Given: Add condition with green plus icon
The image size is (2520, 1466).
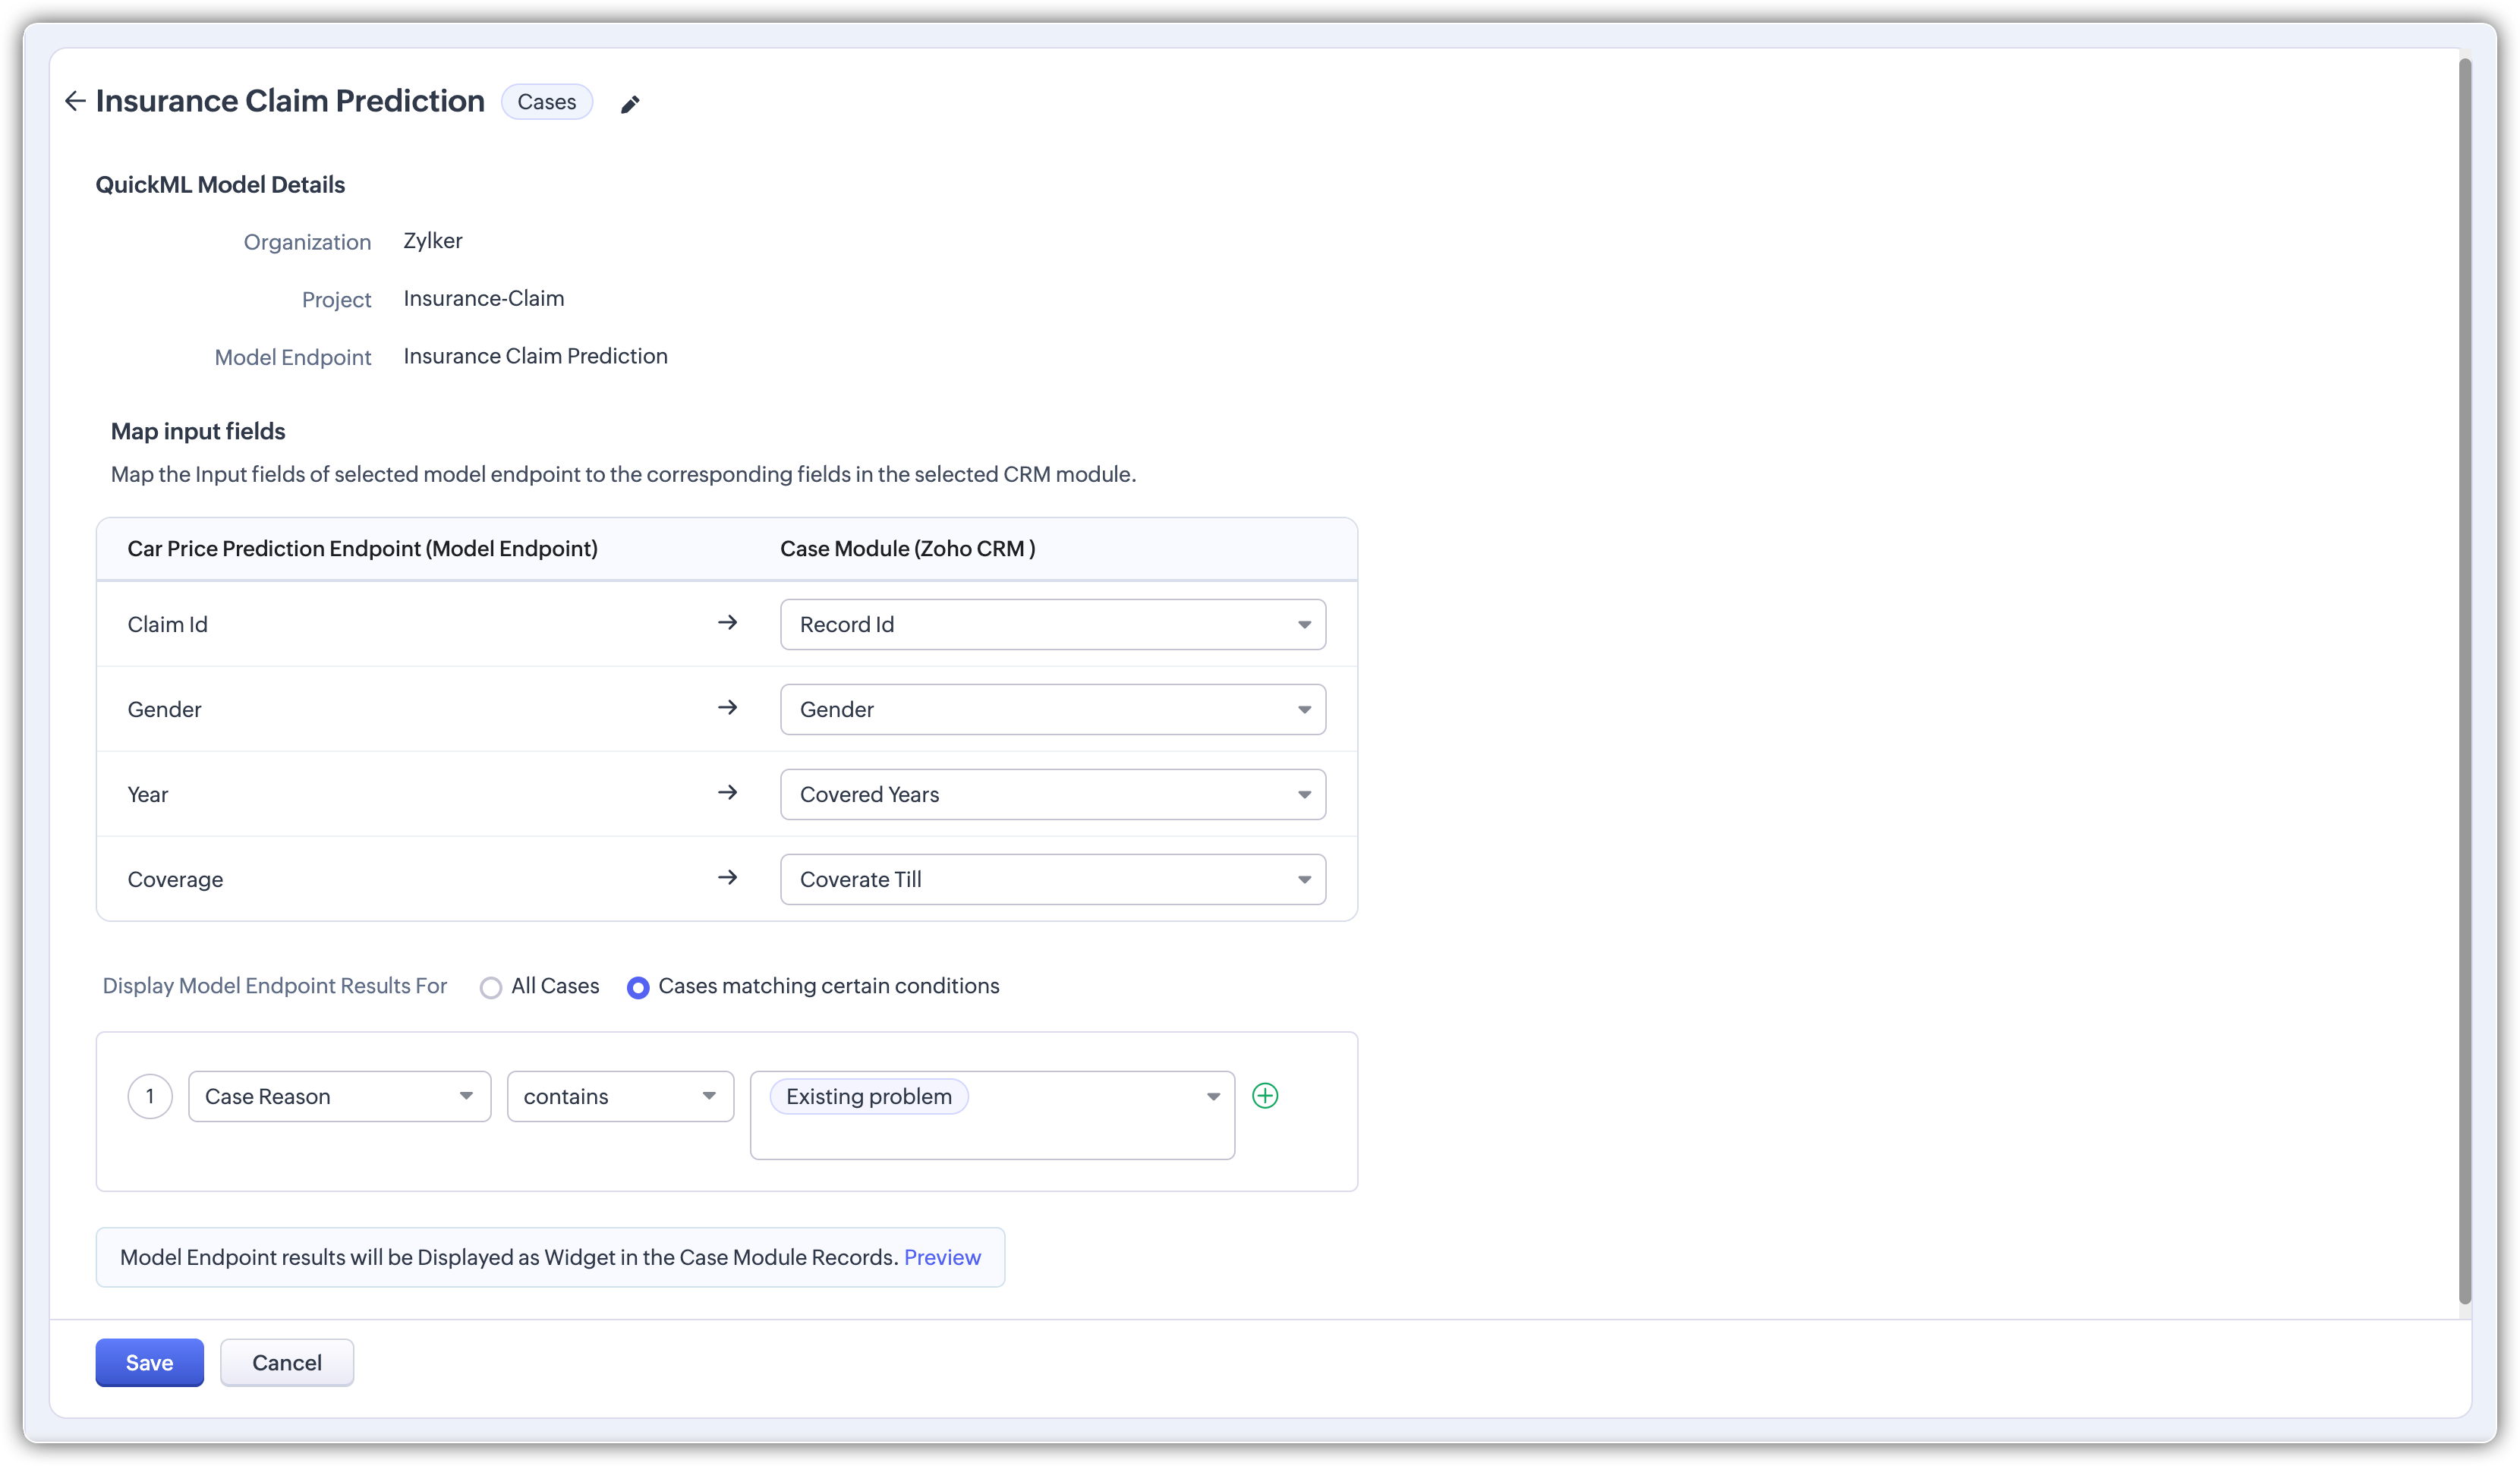Looking at the screenshot, I should [1265, 1096].
